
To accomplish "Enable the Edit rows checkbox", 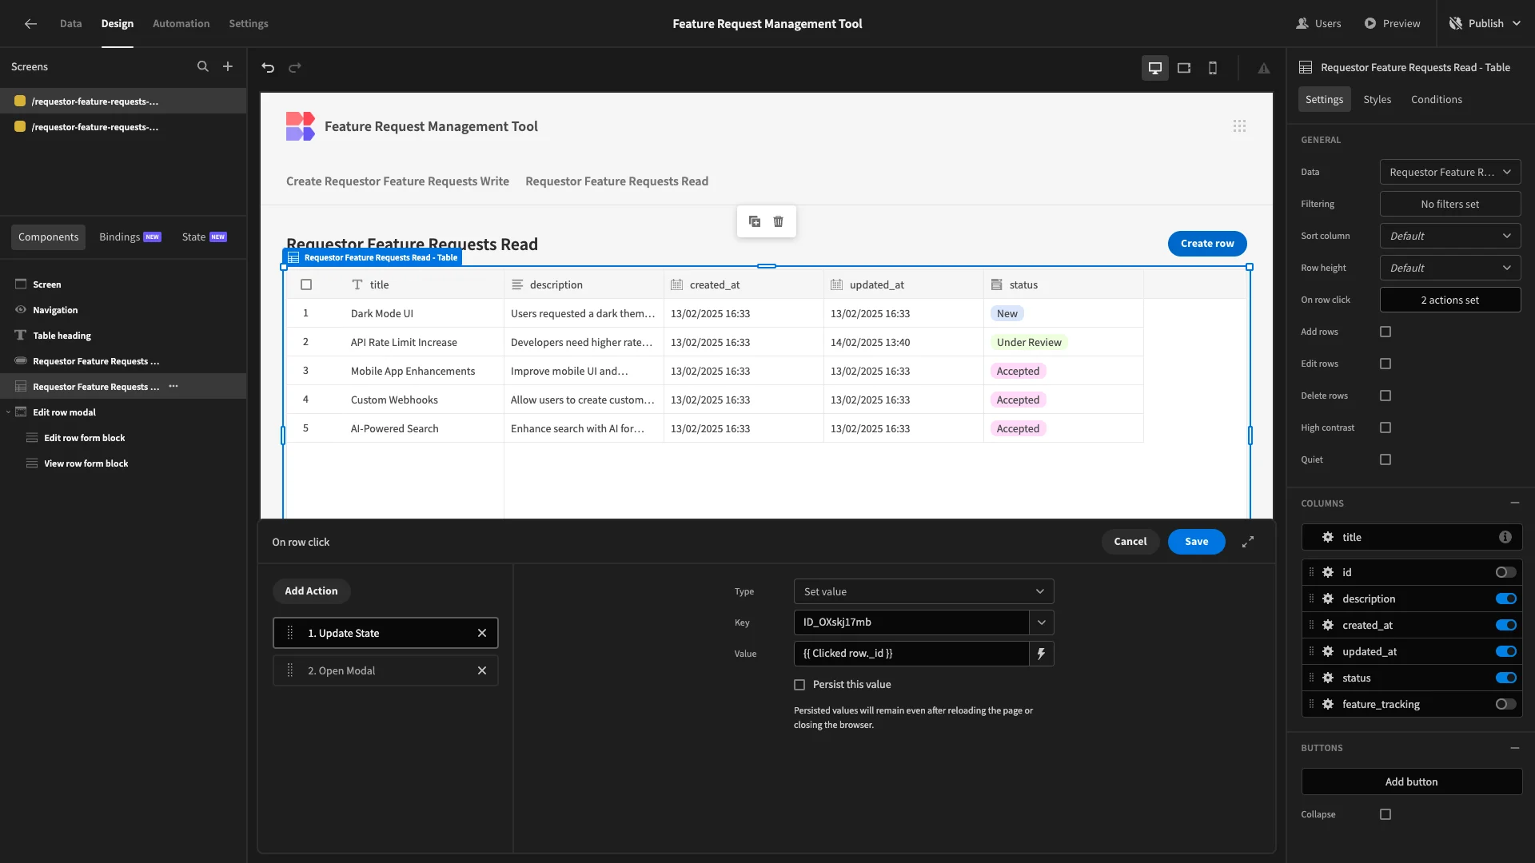I will 1385,364.
